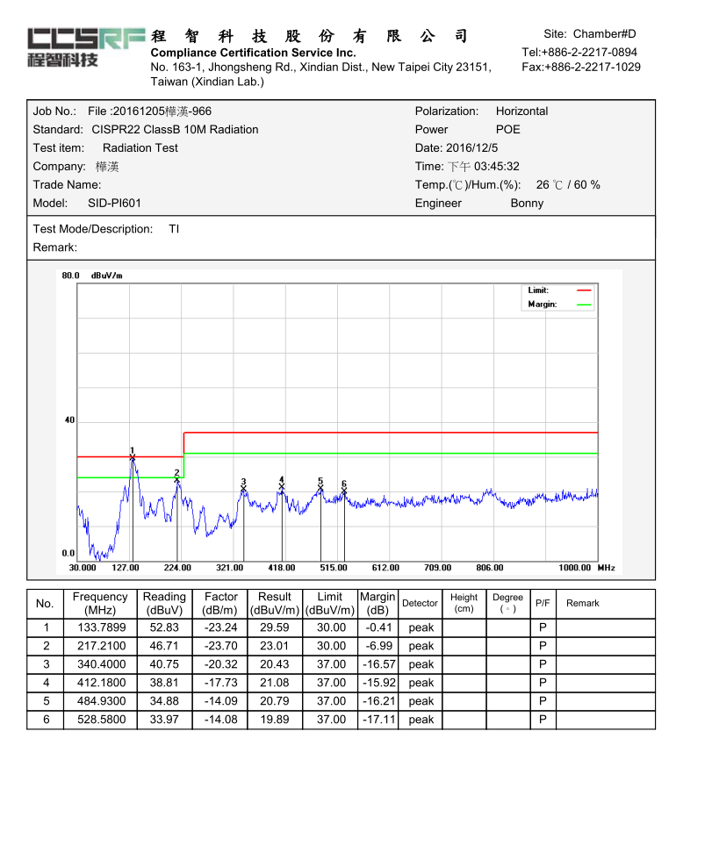
Task: Click the Reading (dBuV) column header
Action: pyautogui.click(x=164, y=603)
